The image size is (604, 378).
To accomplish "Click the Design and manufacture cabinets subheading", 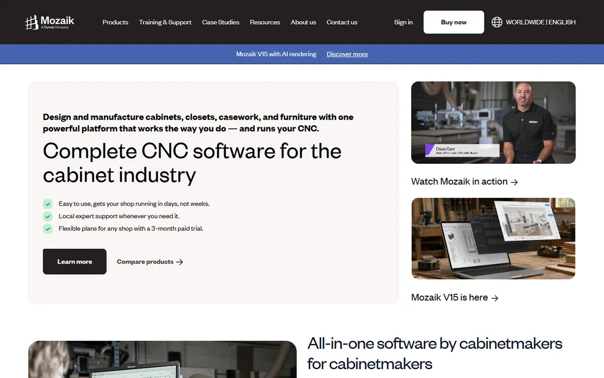I will tap(198, 123).
